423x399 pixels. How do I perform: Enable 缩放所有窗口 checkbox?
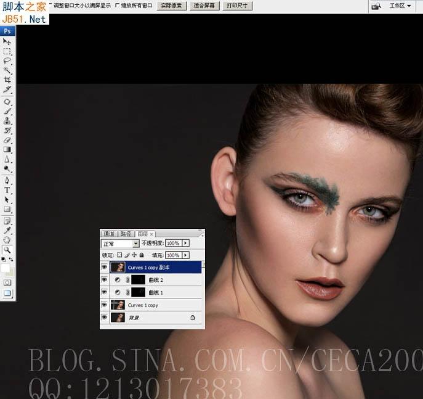tap(117, 5)
